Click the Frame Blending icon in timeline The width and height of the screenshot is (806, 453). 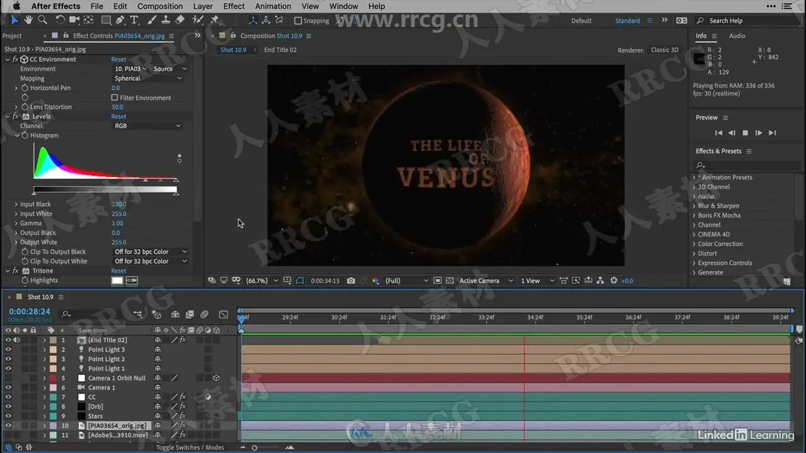tap(190, 314)
